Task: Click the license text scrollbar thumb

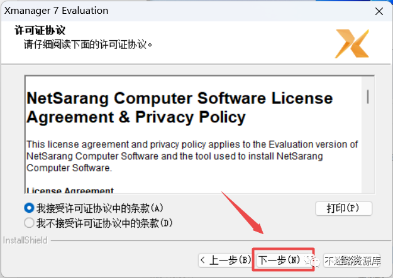Action: click(368, 97)
